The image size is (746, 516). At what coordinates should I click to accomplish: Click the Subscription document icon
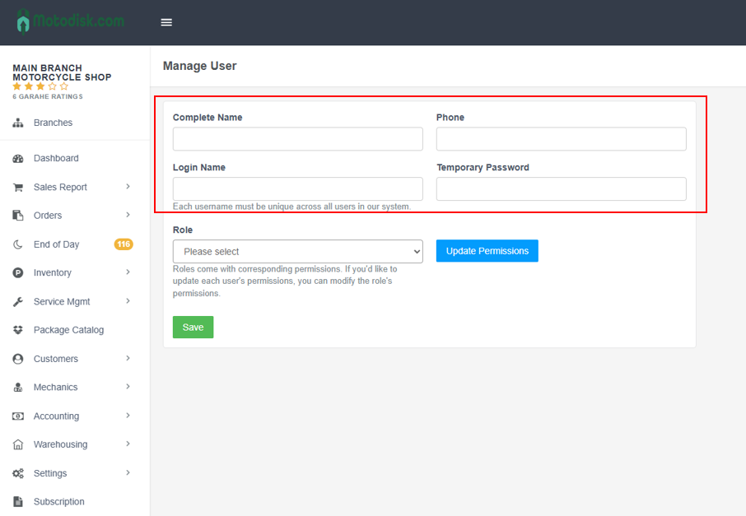pyautogui.click(x=18, y=502)
